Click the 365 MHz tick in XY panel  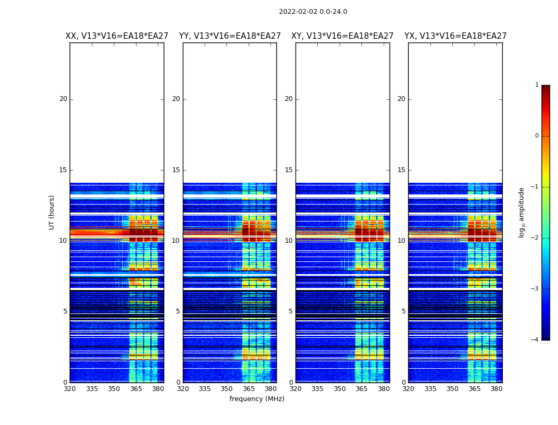point(361,389)
